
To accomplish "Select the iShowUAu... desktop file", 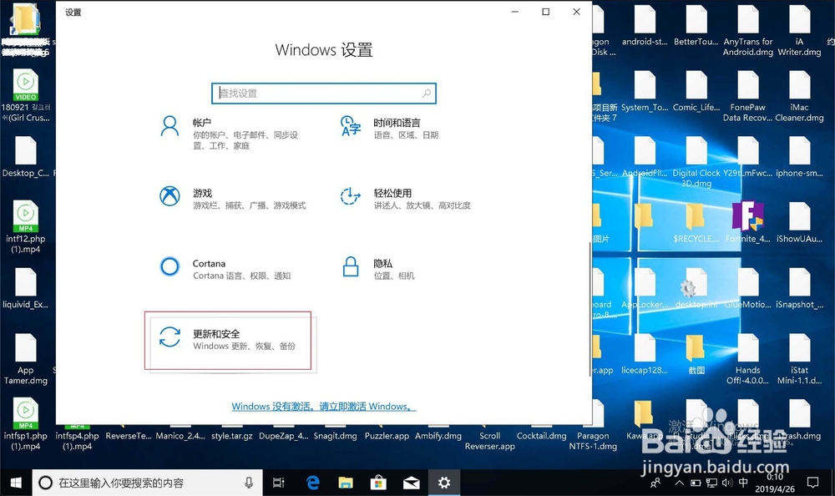I will point(799,221).
